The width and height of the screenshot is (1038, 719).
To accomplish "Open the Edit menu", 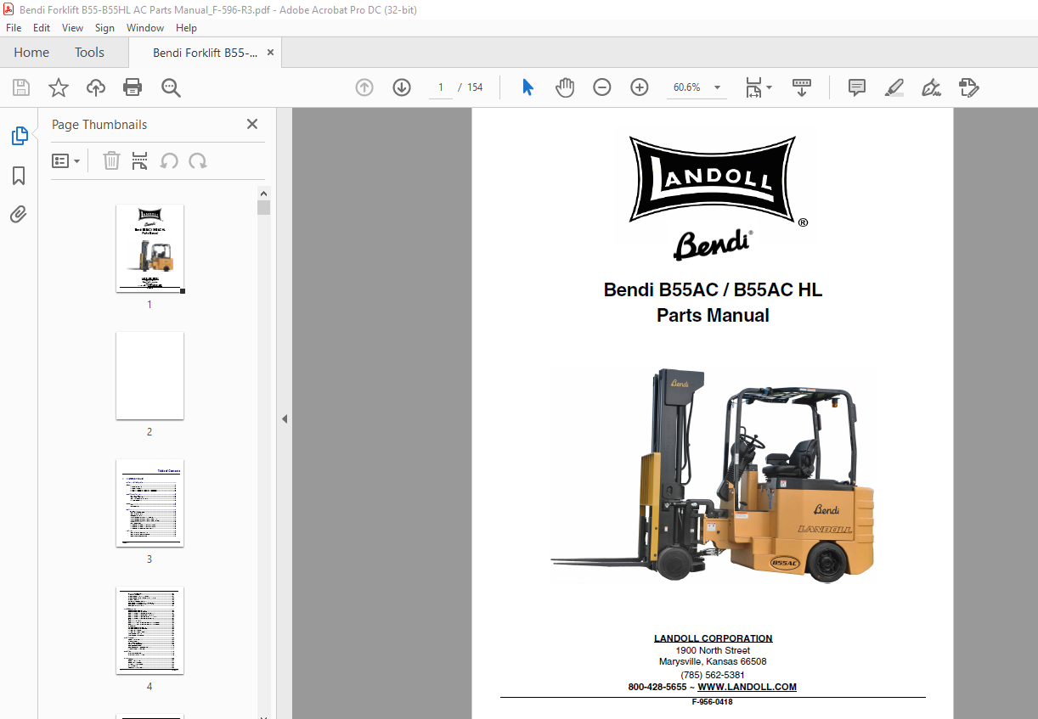I will tap(42, 28).
